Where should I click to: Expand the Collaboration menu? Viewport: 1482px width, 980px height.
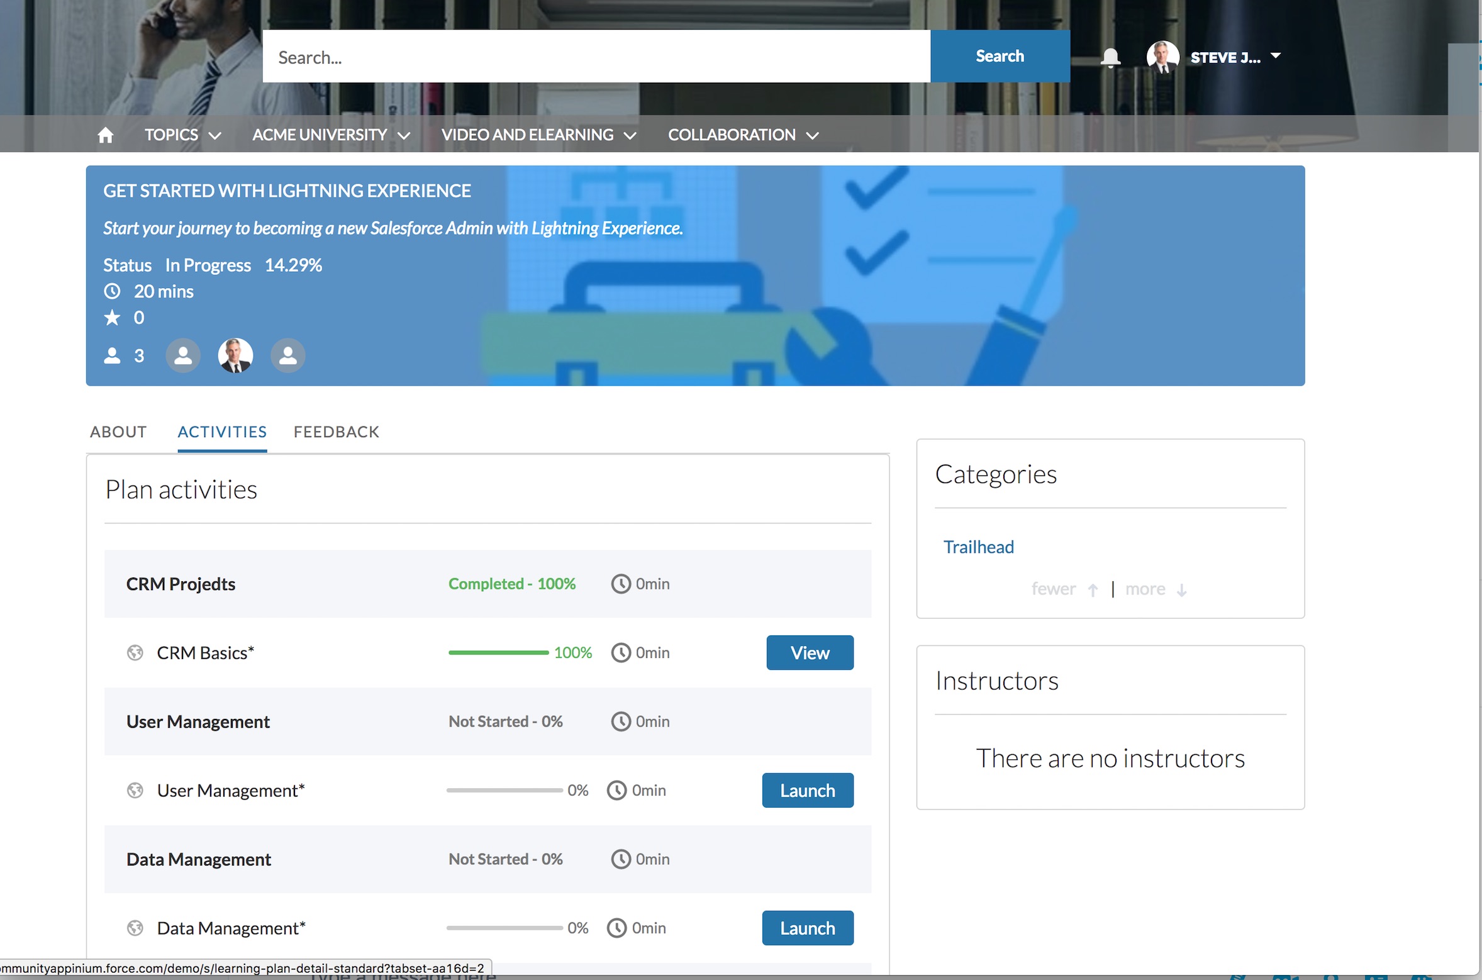click(x=743, y=135)
